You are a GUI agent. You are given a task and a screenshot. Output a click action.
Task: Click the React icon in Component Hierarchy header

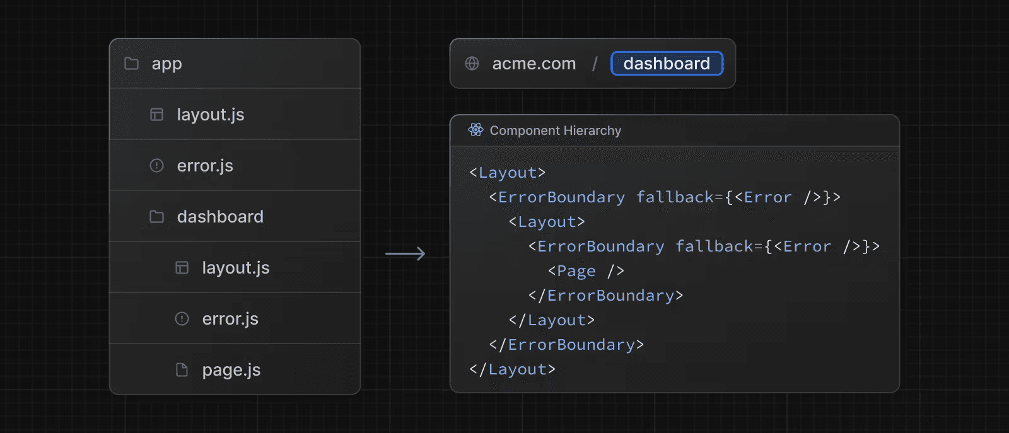(475, 130)
